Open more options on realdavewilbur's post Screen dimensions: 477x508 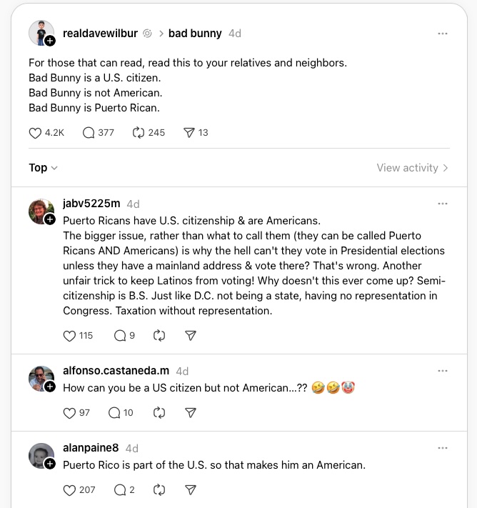[443, 34]
